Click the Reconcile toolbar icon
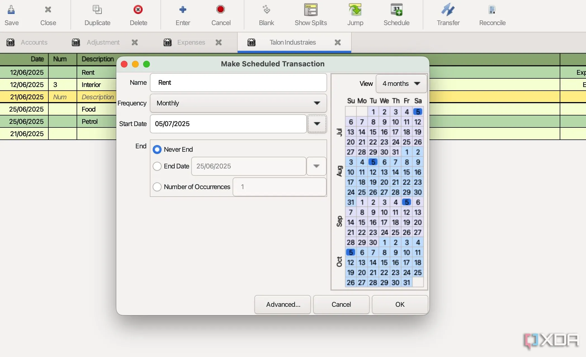The width and height of the screenshot is (586, 357). [492, 10]
